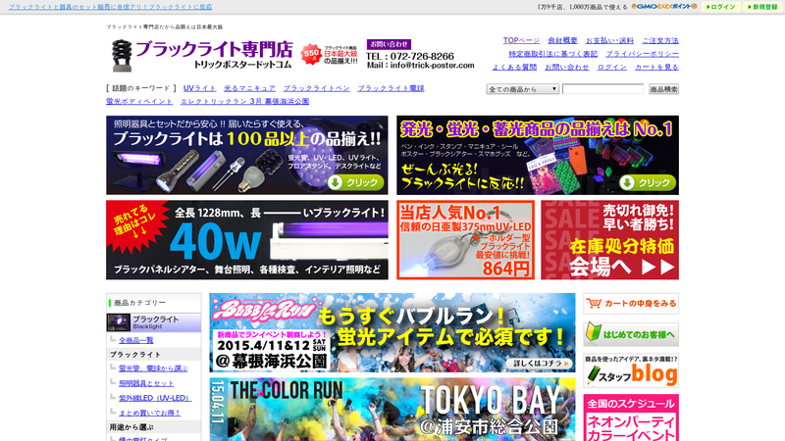Click the エレクトリックラン 3月 幕張海浜公園 link
Viewport: 785px width, 441px height.
[x=244, y=101]
